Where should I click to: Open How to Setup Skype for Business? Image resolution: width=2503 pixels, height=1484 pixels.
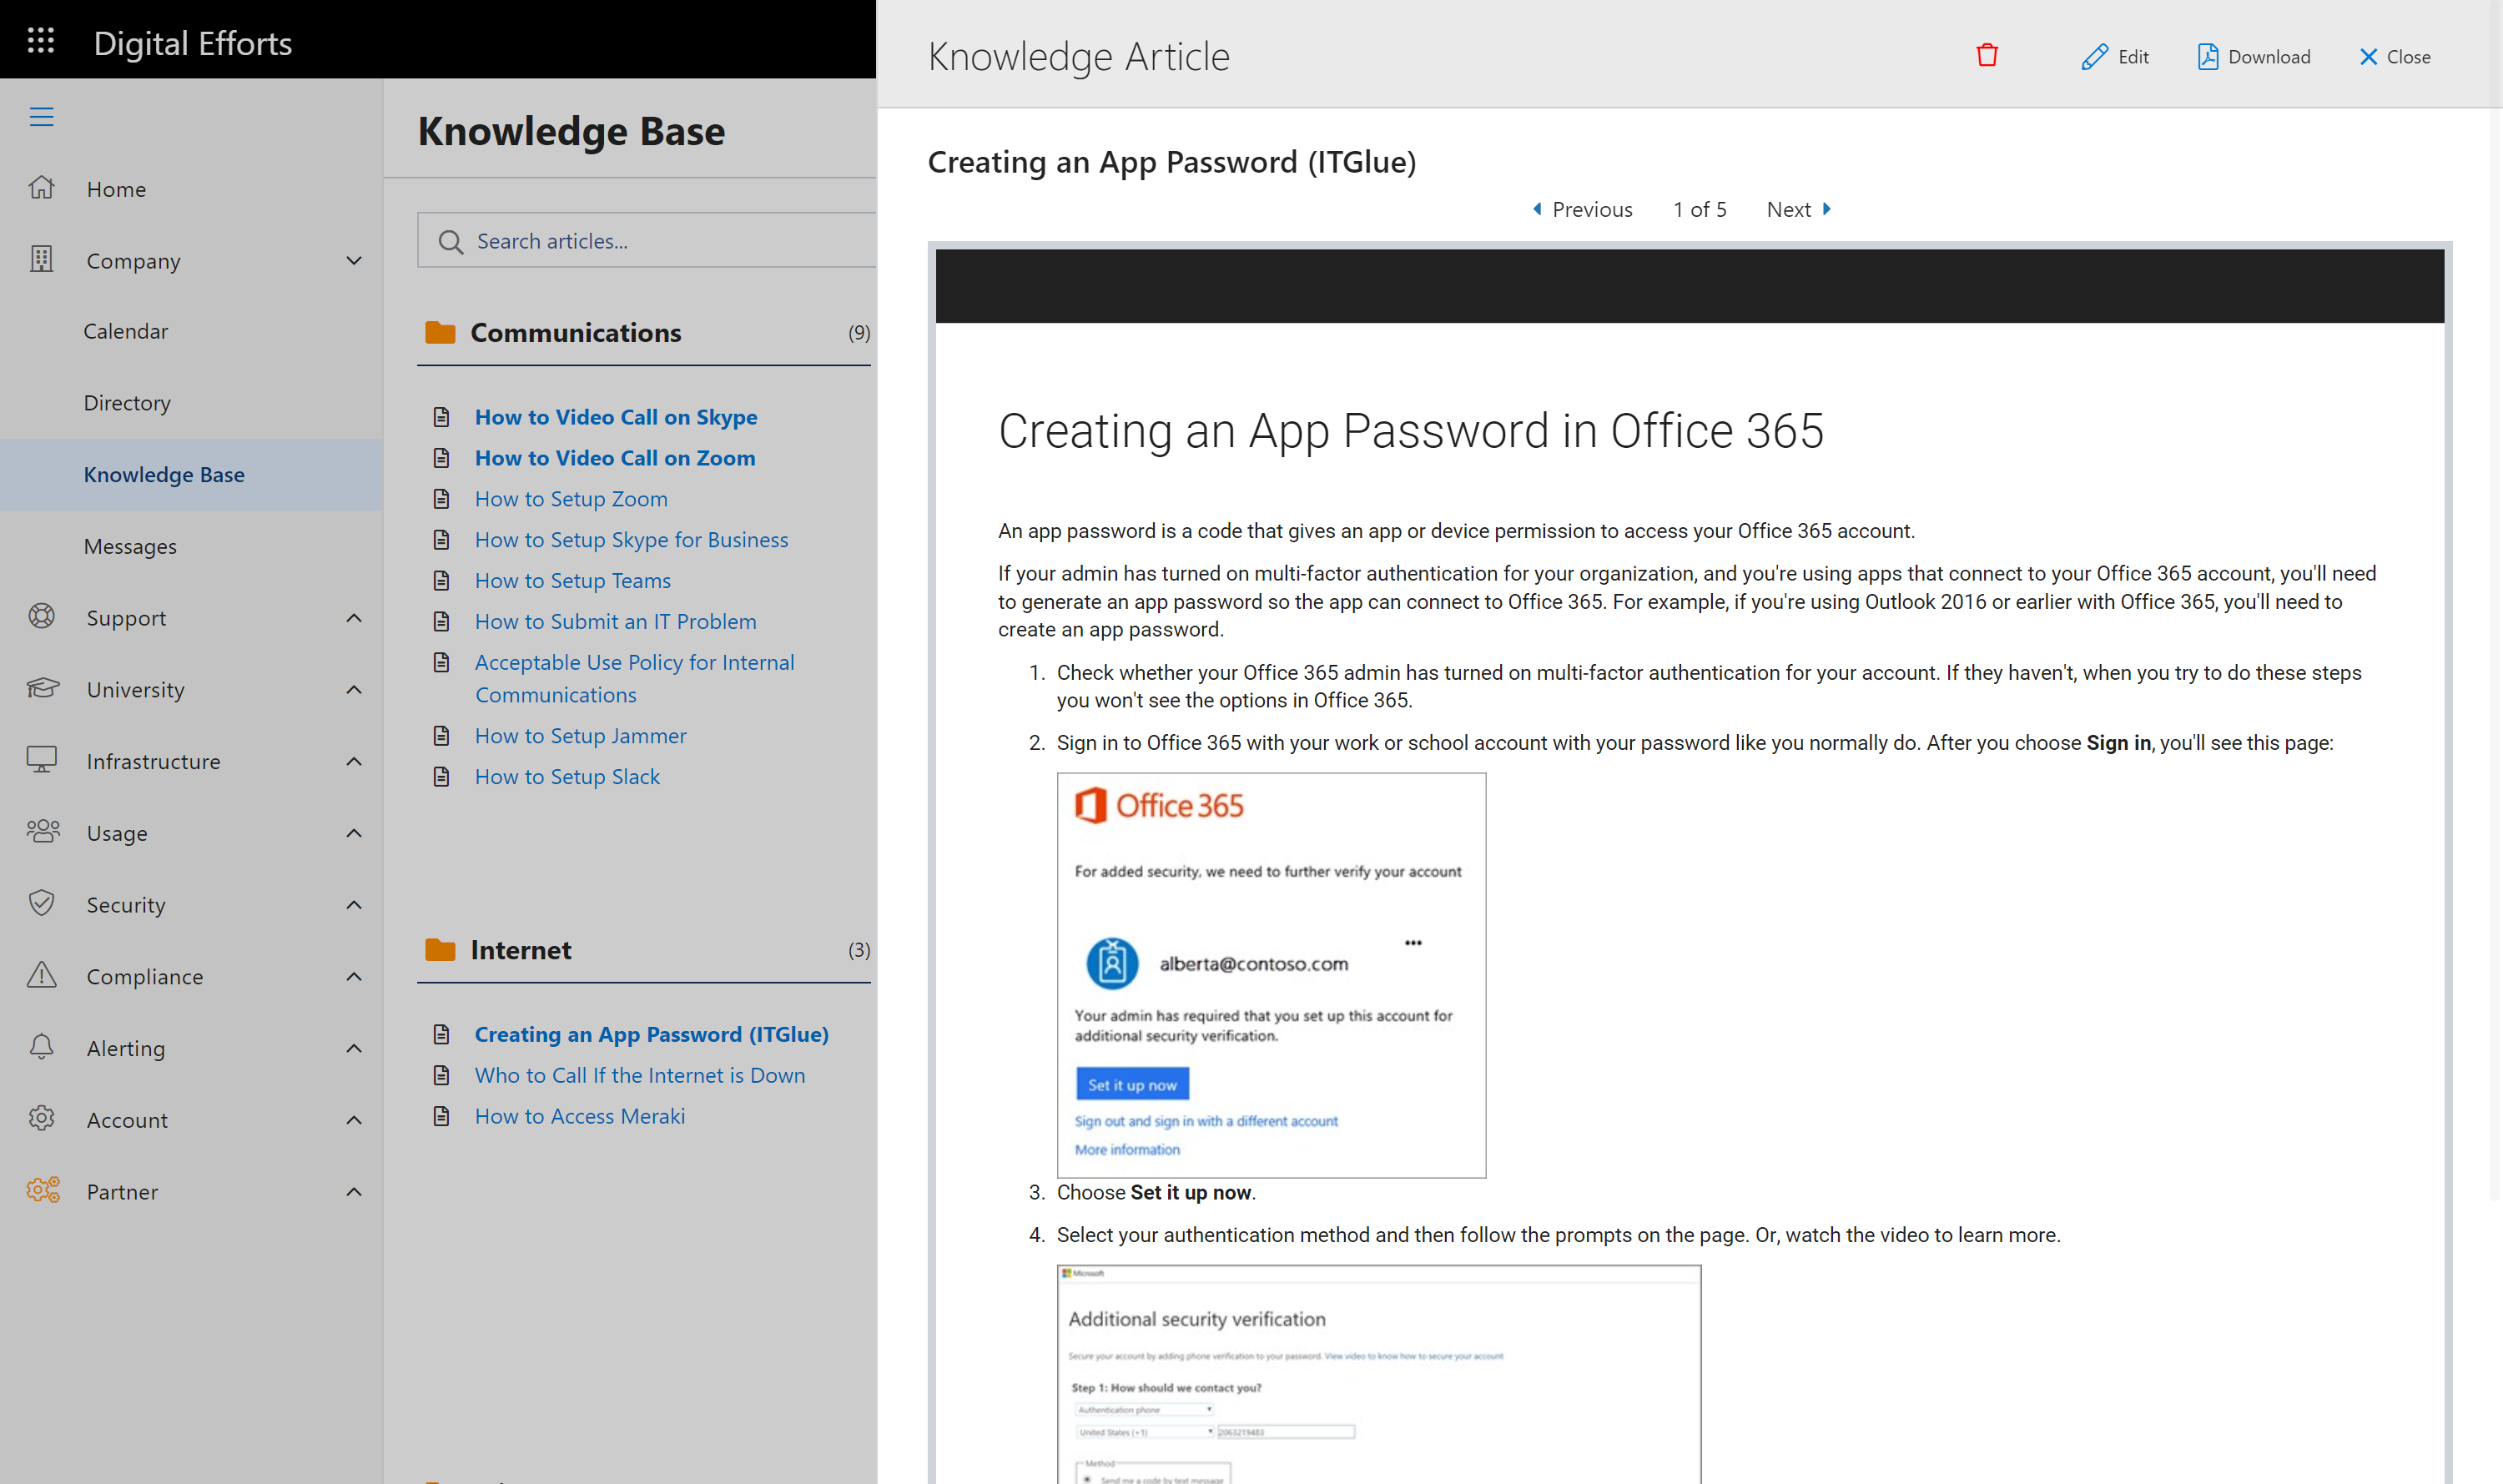coord(631,539)
